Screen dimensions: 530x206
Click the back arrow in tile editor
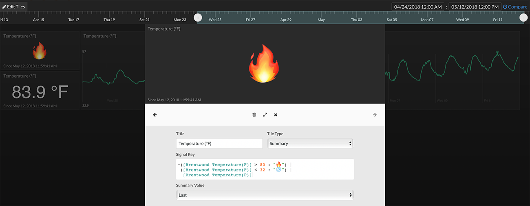tap(155, 115)
